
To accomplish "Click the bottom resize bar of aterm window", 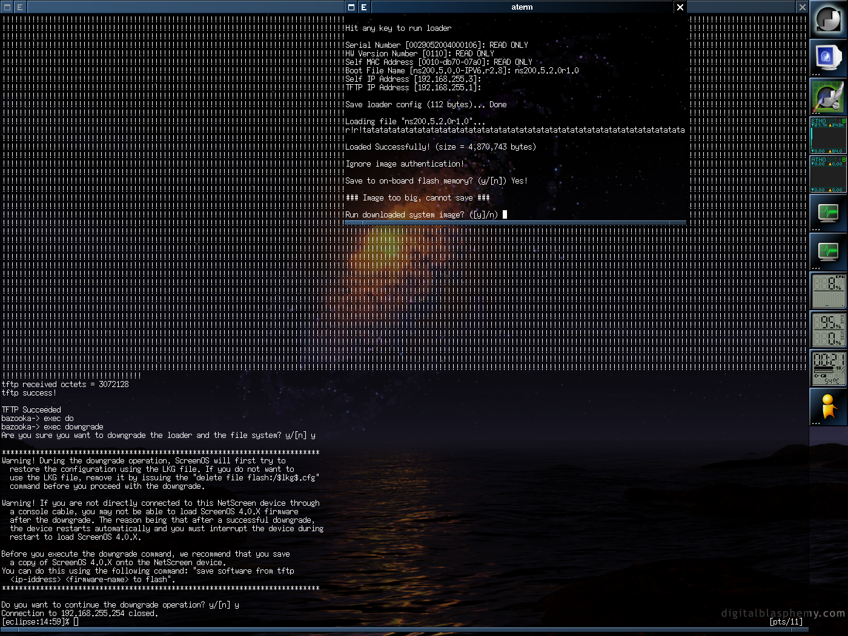I will [x=515, y=223].
